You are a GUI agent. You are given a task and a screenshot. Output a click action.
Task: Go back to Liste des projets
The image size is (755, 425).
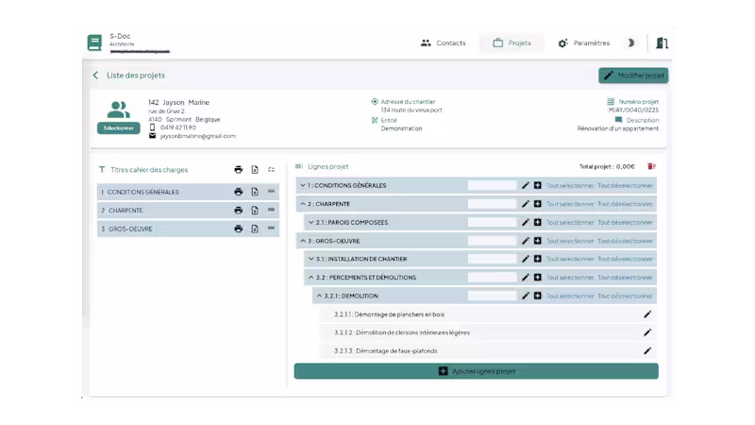tap(129, 76)
